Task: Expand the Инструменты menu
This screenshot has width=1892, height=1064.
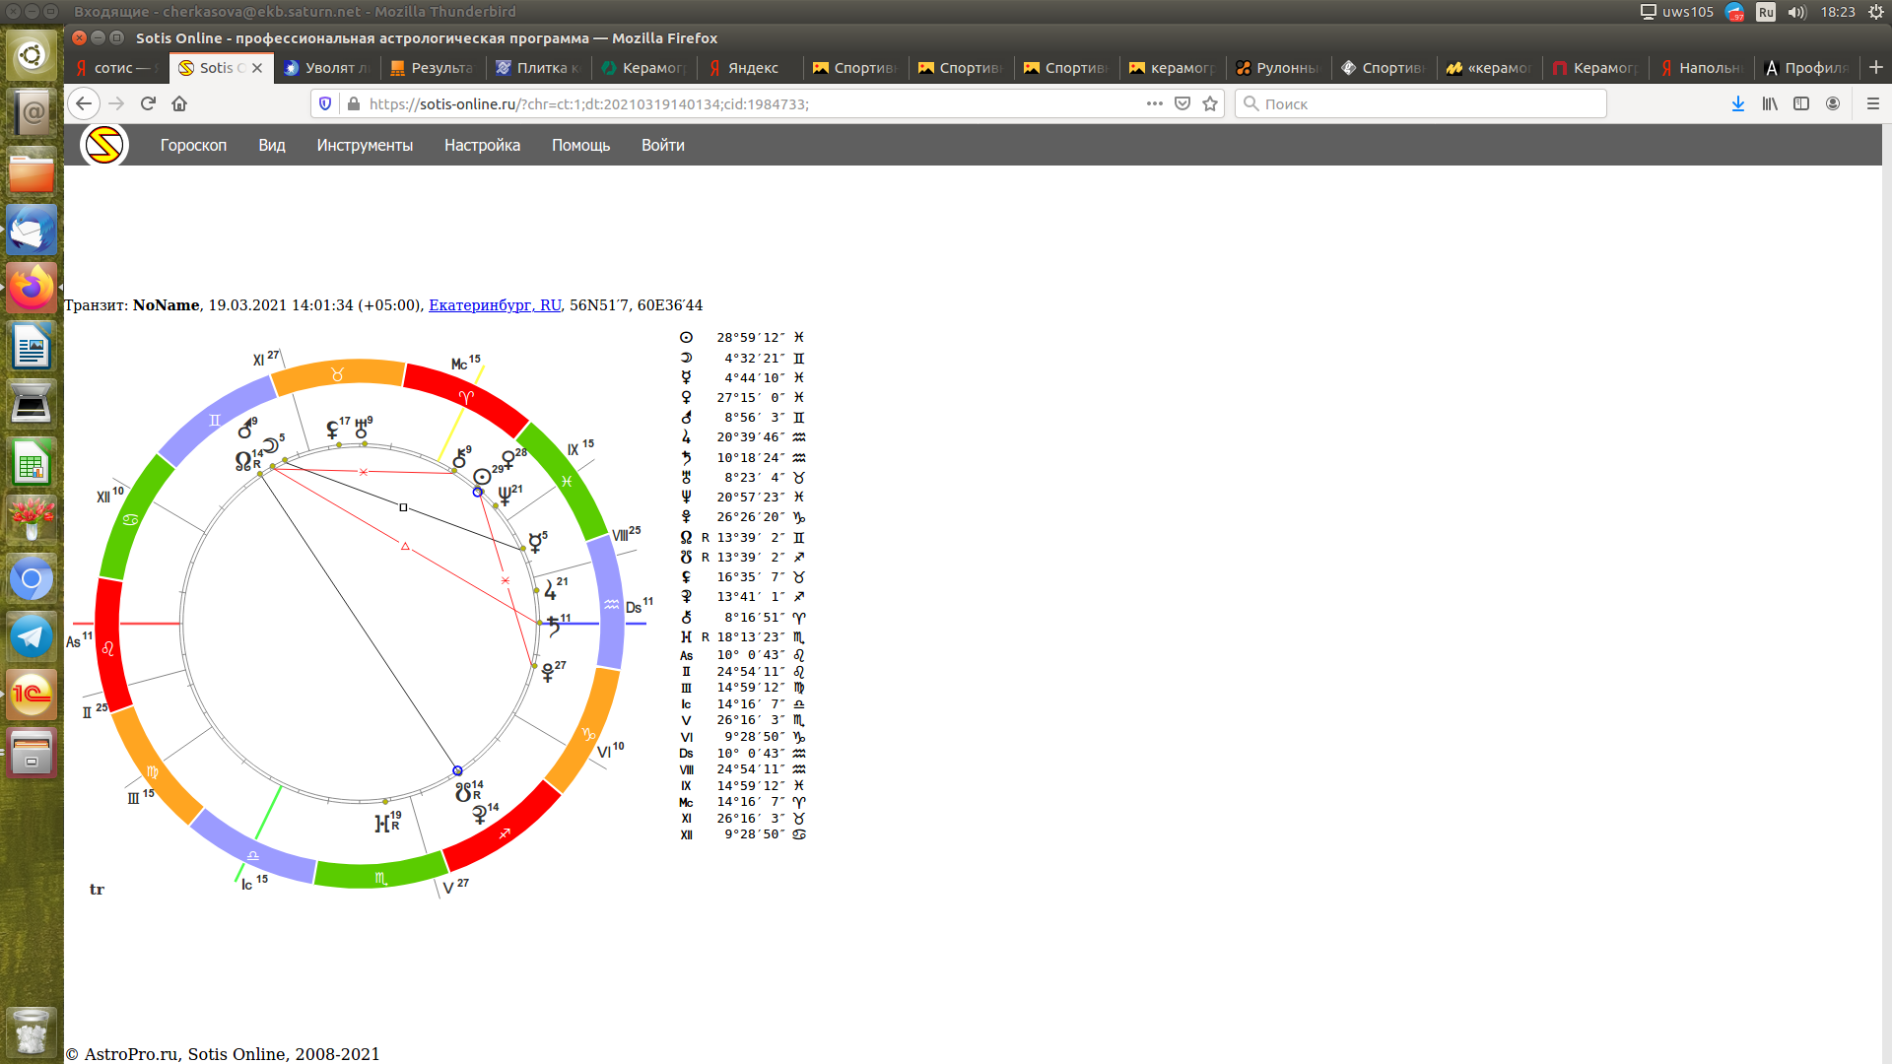Action: (365, 145)
